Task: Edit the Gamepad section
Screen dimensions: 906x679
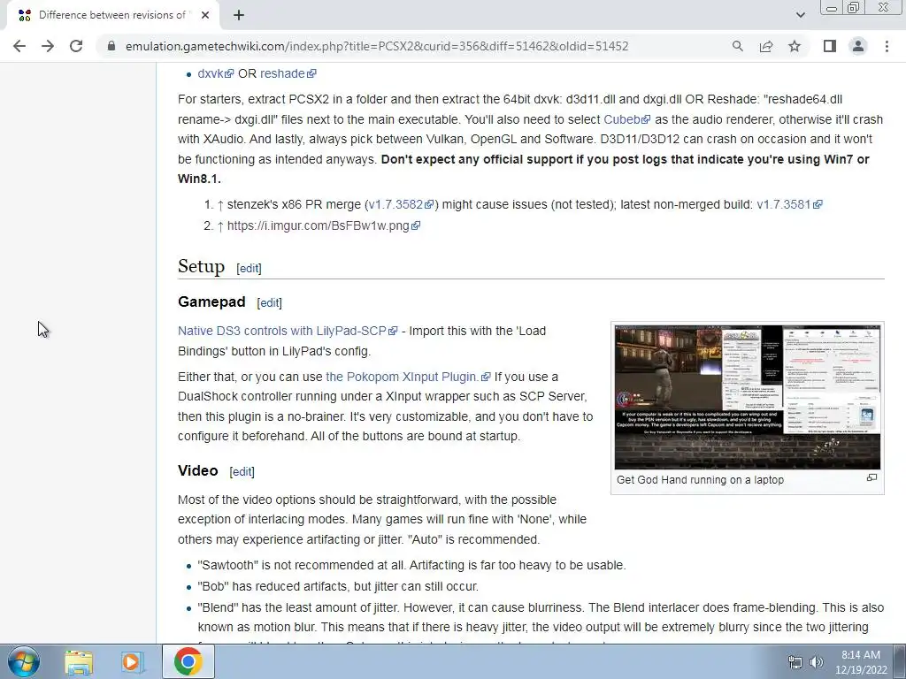Action: (269, 302)
